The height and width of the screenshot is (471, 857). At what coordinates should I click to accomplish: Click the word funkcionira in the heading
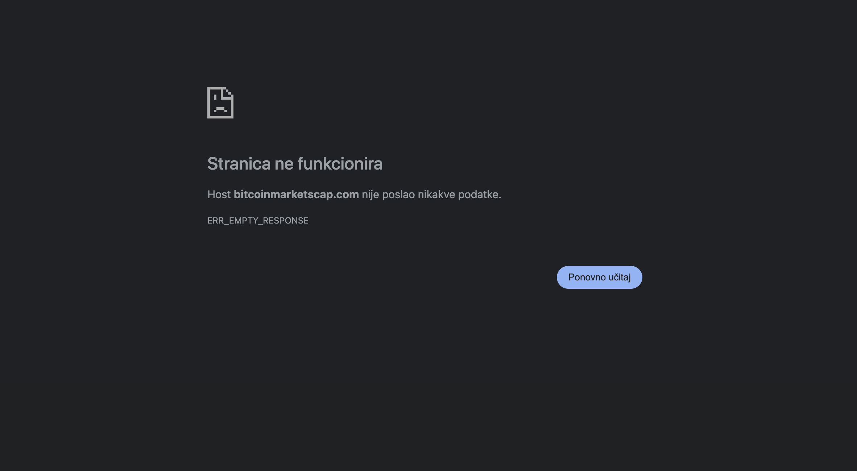(340, 164)
